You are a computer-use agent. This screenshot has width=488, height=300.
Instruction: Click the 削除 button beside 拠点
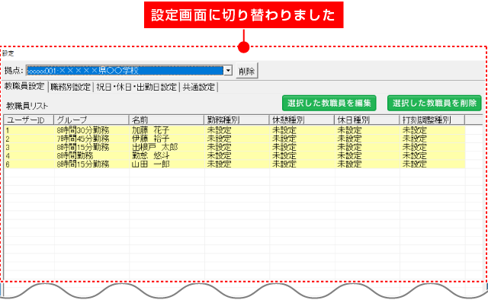coord(246,71)
